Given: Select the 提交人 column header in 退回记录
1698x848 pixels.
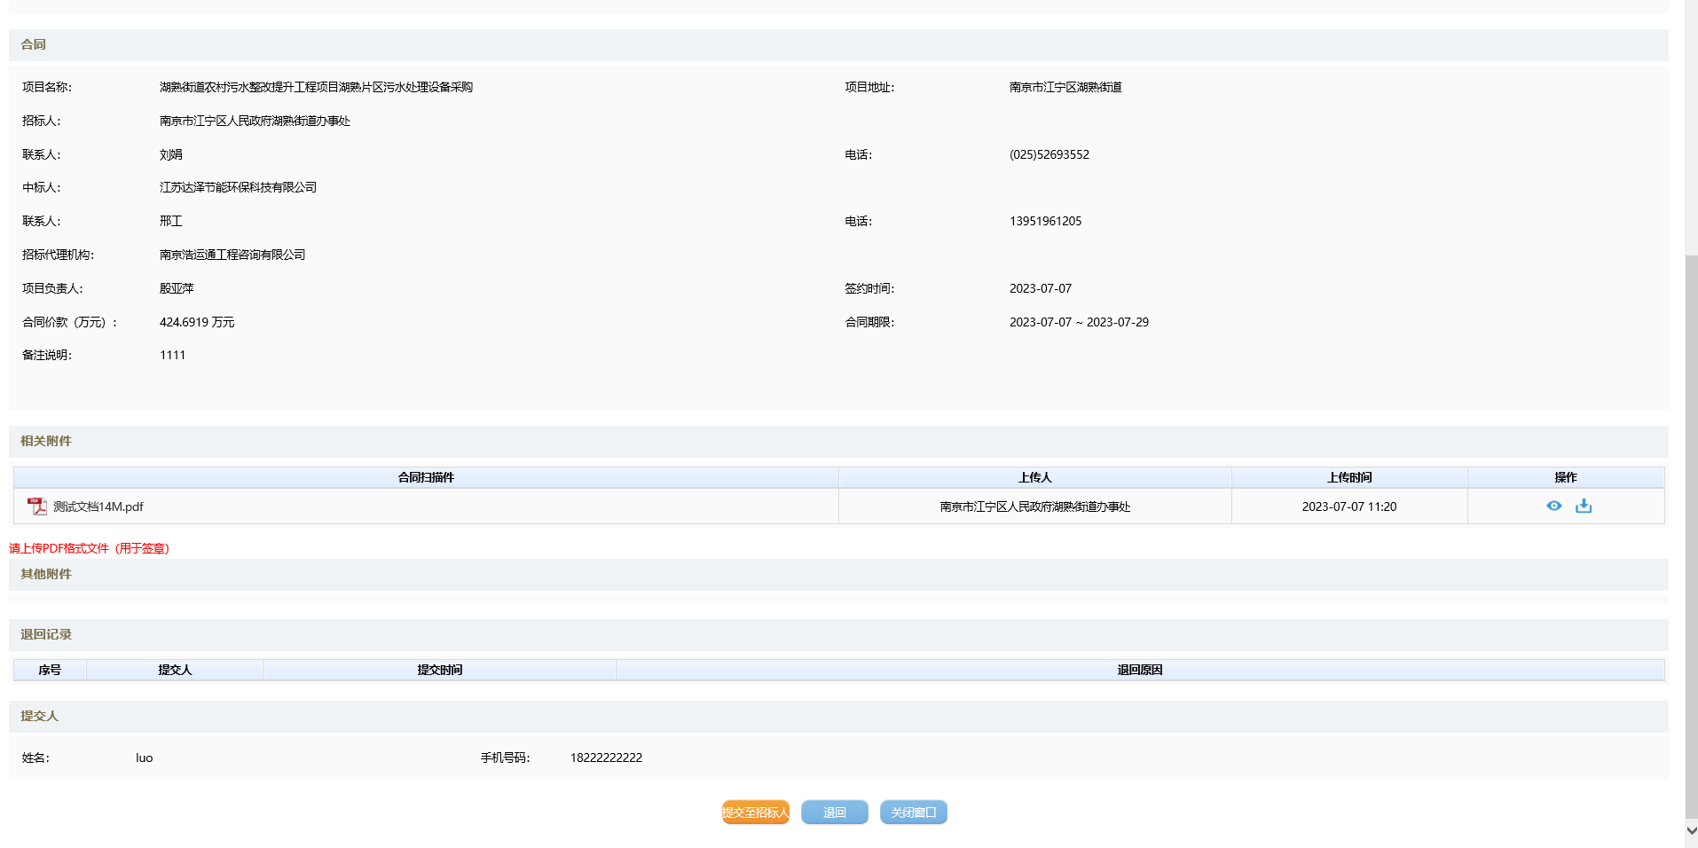Looking at the screenshot, I should coord(175,670).
